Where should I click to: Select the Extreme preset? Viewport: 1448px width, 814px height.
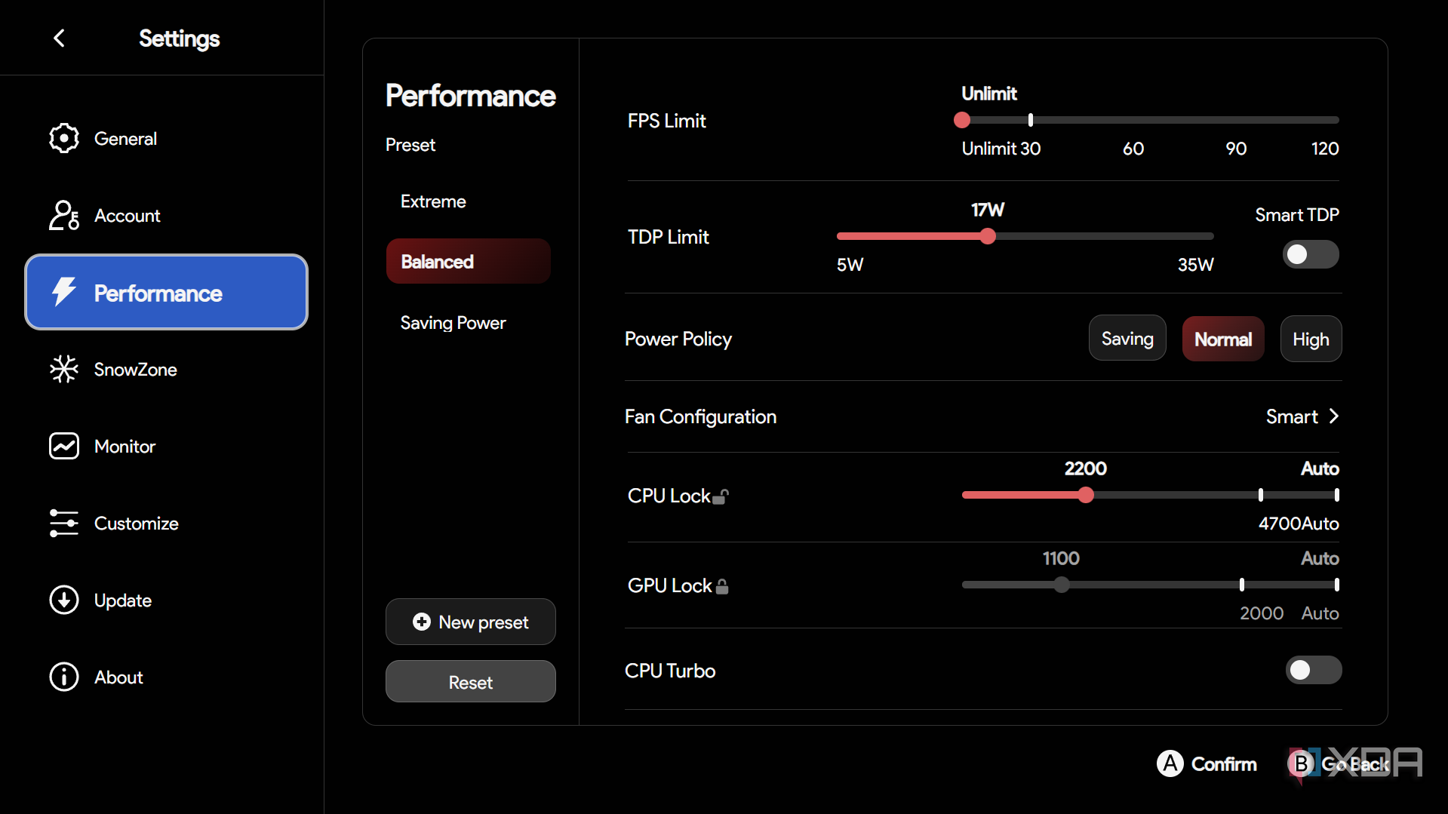pos(433,201)
